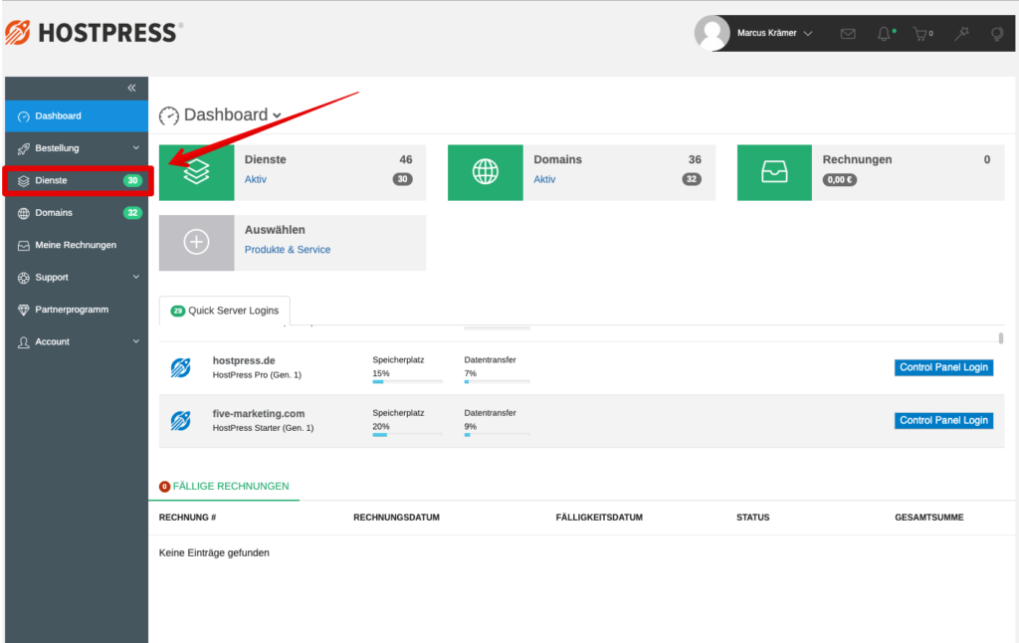This screenshot has width=1019, height=643.
Task: Click the green Rechnungen inbox tile icon
Action: point(774,172)
